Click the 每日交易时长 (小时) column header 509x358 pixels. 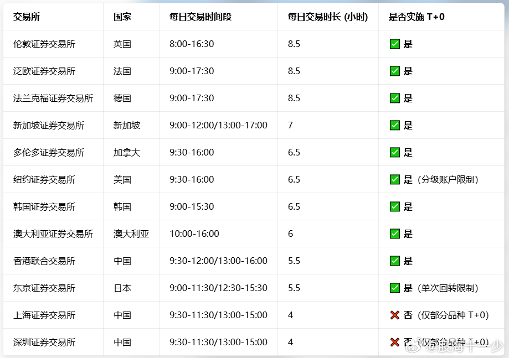point(326,17)
